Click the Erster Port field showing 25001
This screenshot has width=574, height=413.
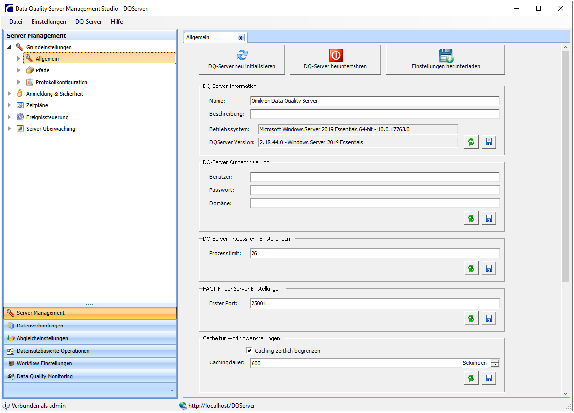(375, 303)
